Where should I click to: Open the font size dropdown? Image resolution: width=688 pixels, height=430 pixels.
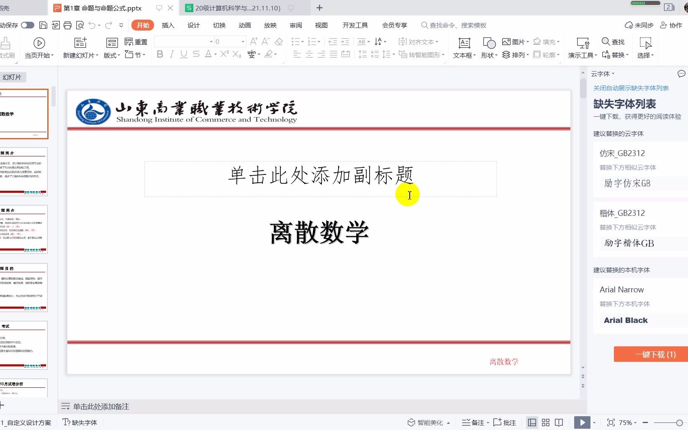tap(242, 41)
